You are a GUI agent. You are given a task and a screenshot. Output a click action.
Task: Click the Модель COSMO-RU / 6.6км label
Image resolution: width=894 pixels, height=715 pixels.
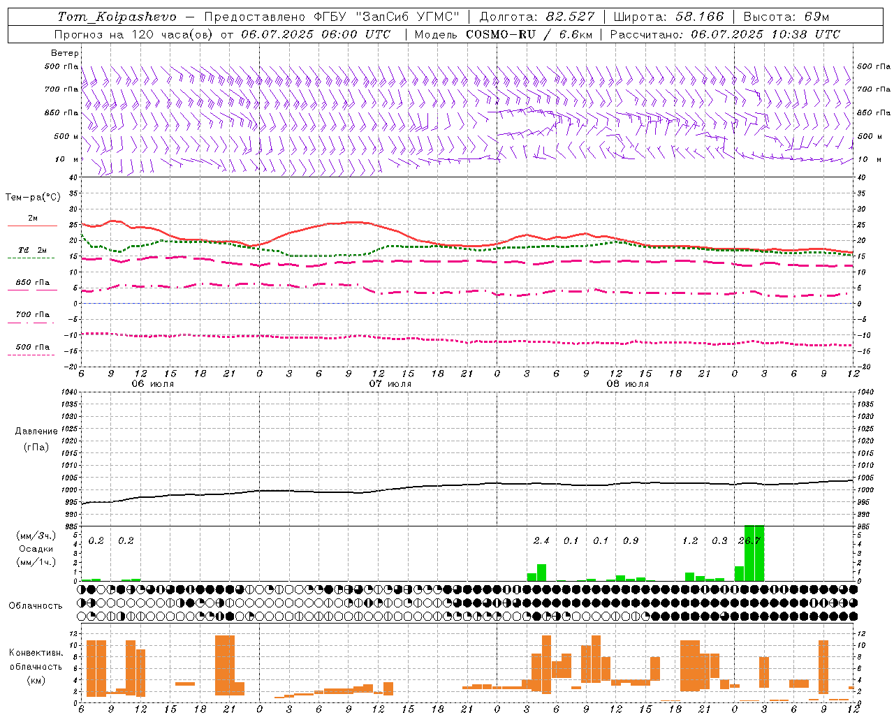504,34
